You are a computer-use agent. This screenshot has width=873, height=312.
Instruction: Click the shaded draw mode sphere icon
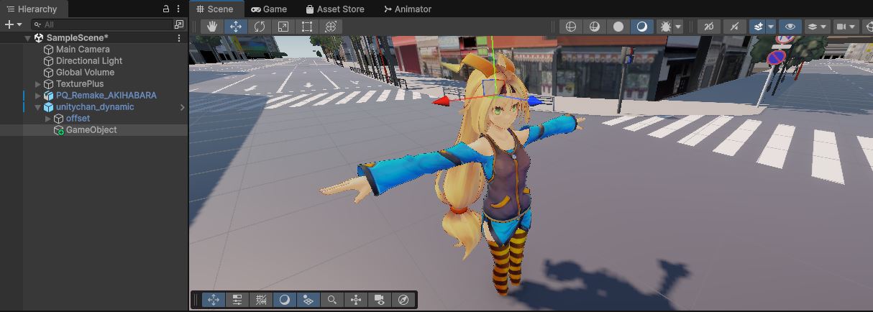[642, 27]
